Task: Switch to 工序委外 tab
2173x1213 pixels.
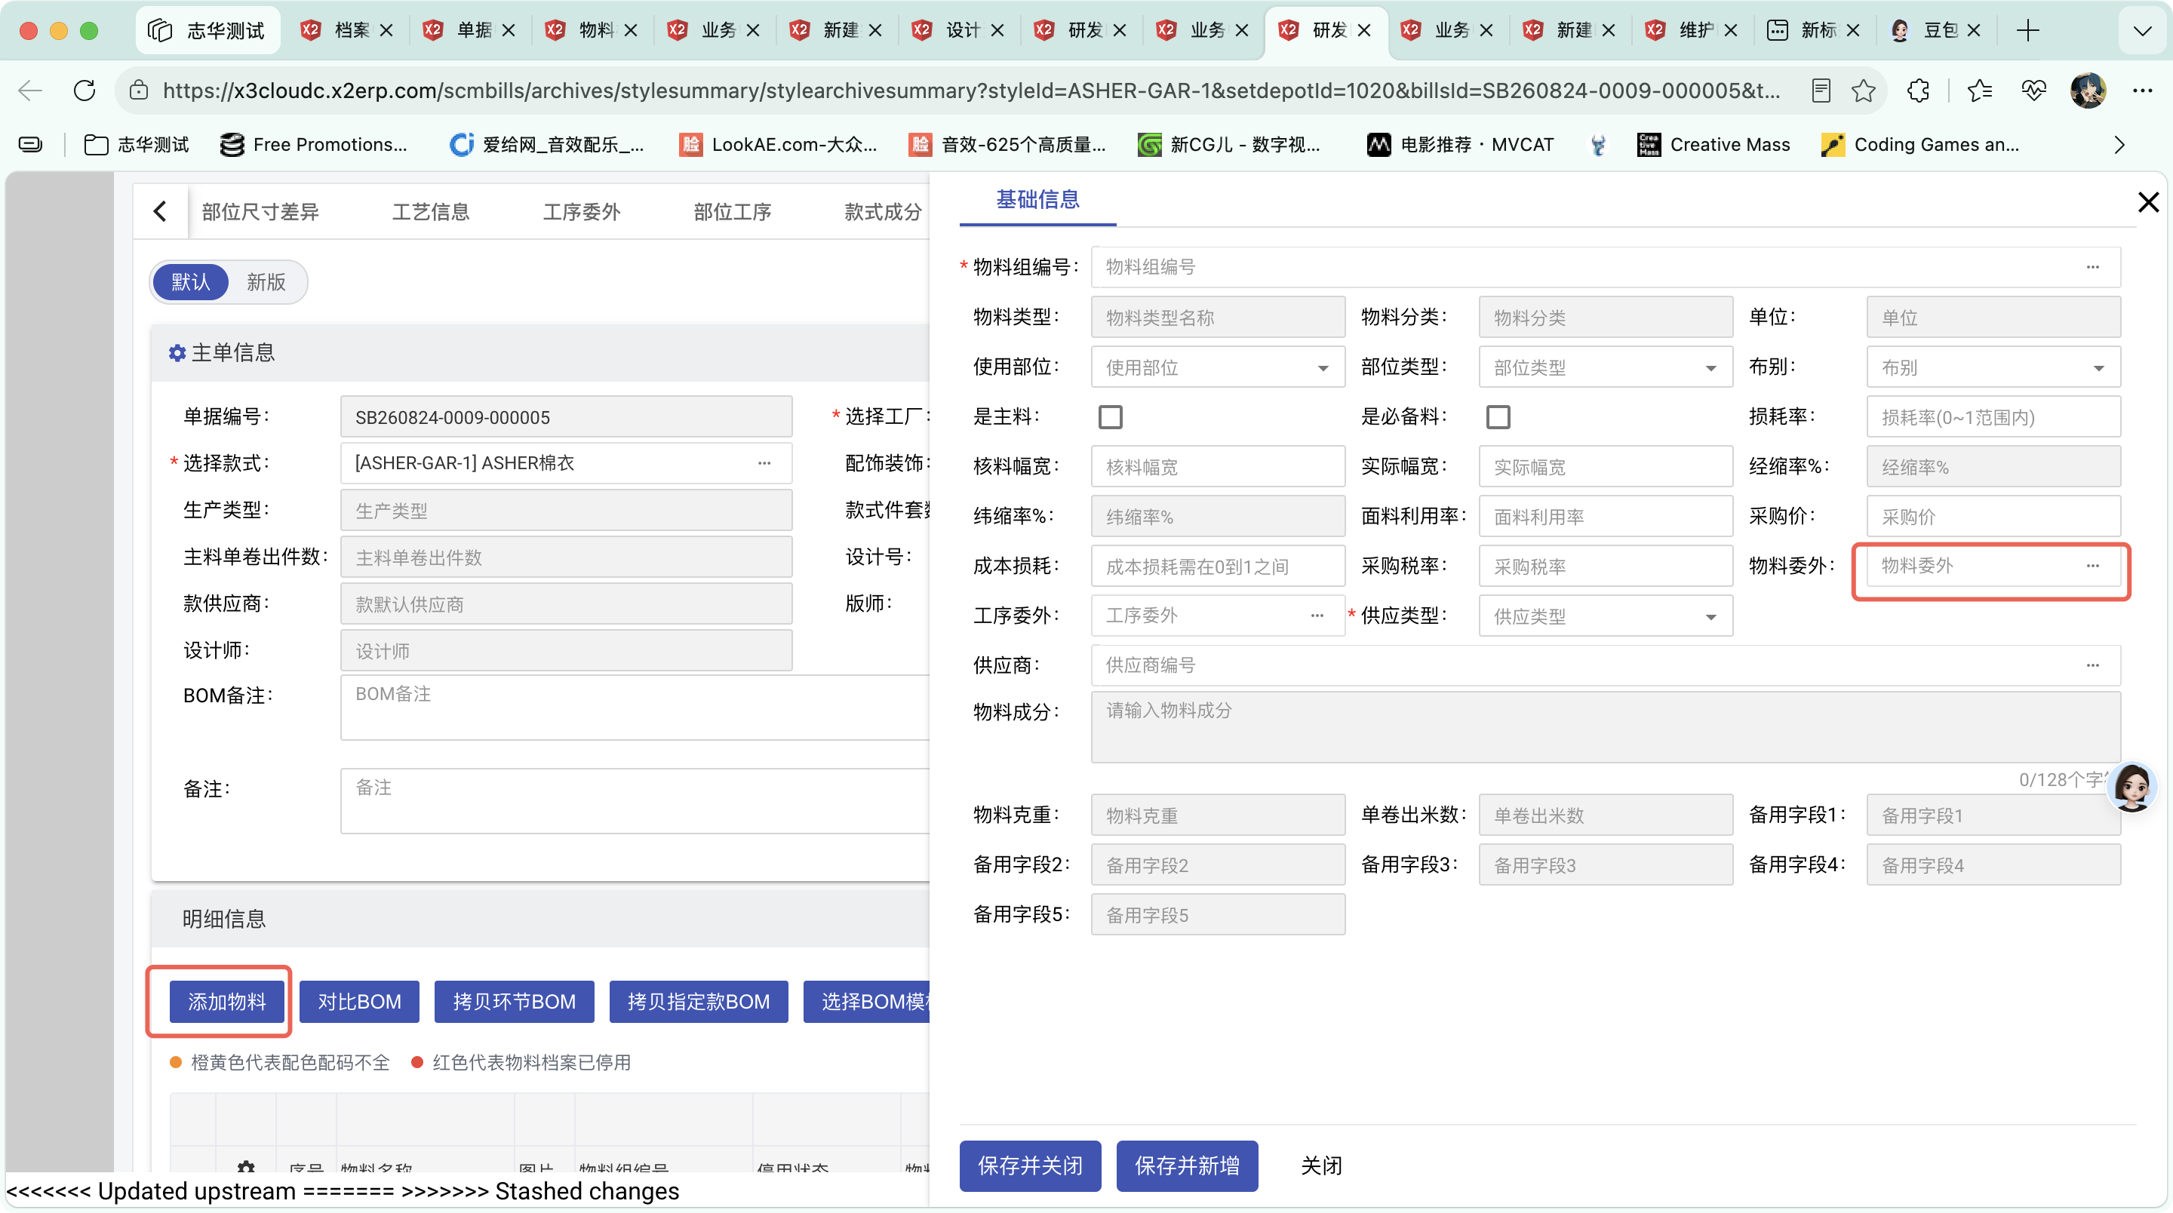Action: coord(581,212)
